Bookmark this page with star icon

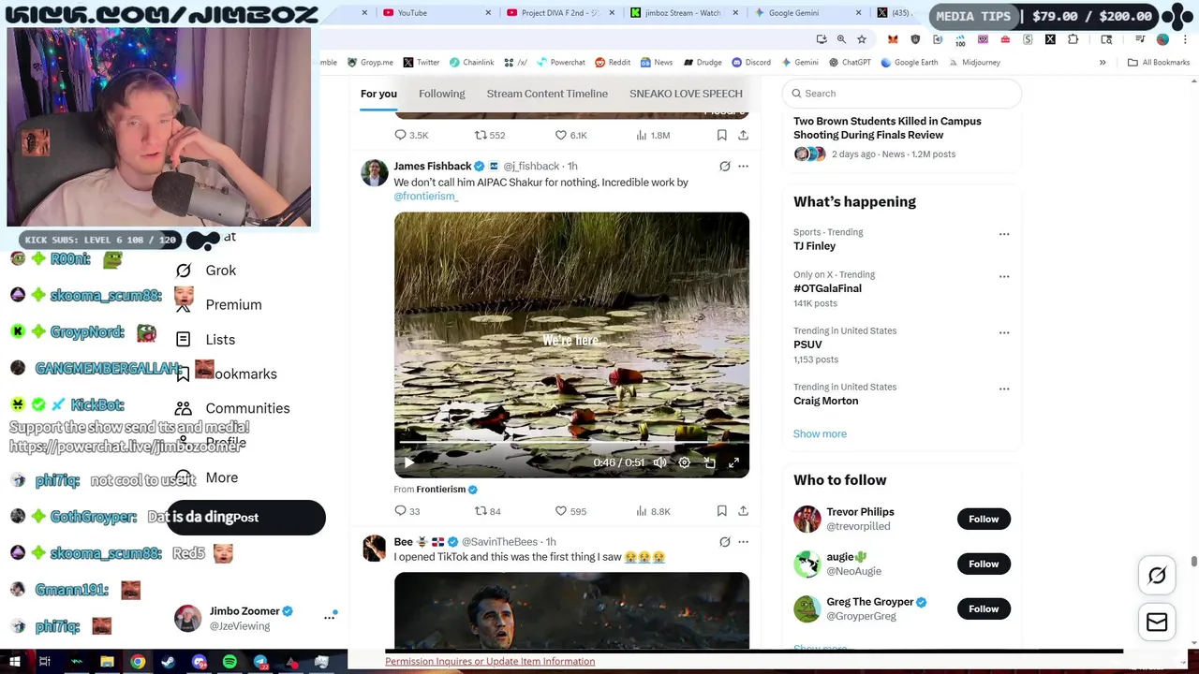(862, 39)
